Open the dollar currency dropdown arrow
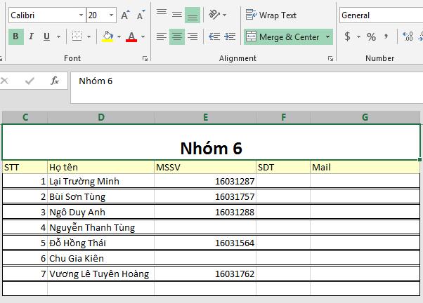 click(358, 36)
